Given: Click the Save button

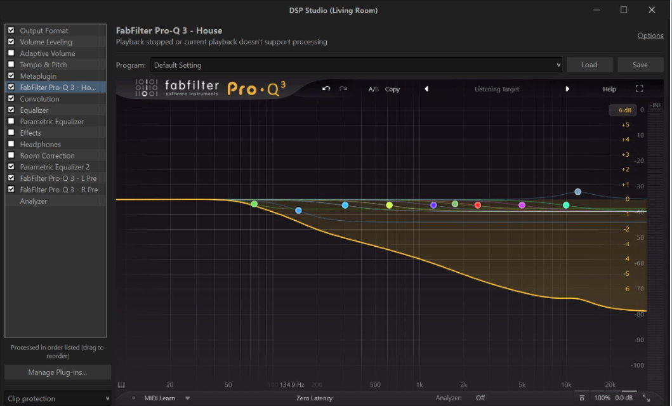Looking at the screenshot, I should pos(640,65).
